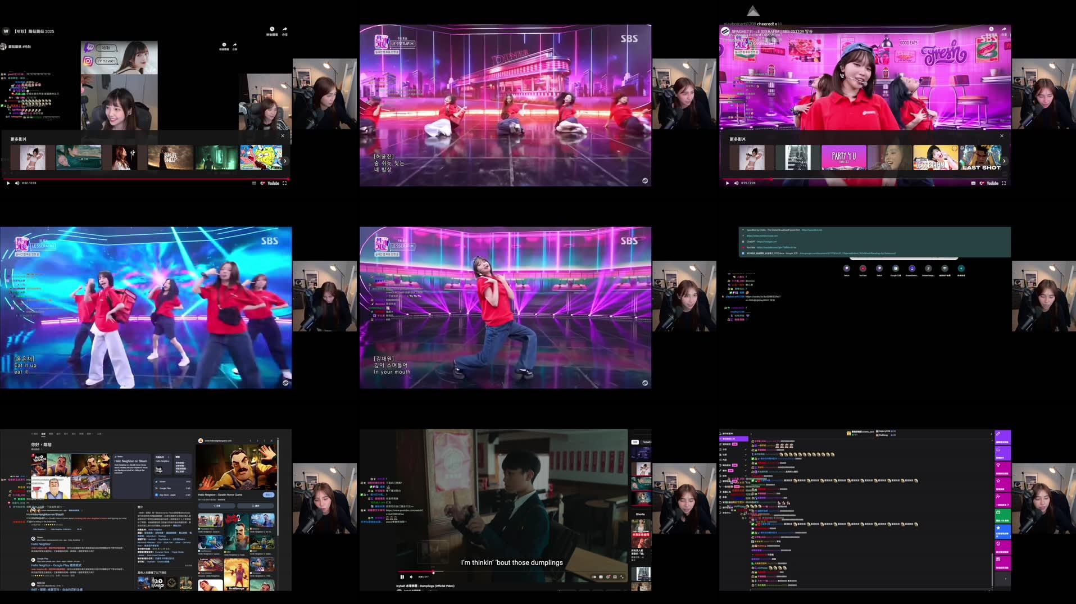
Task: Open settings gear menu in Dumplings player
Action: tap(608, 576)
